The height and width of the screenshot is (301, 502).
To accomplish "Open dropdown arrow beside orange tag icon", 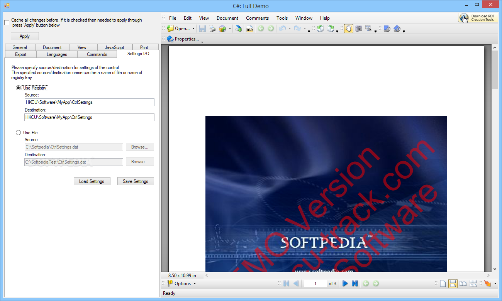I will [x=495, y=284].
